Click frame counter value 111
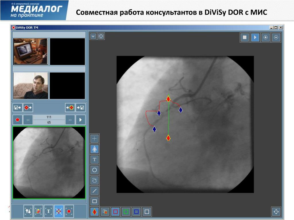Image resolution: width=294 pixels, height=220 pixels. pos(49,117)
